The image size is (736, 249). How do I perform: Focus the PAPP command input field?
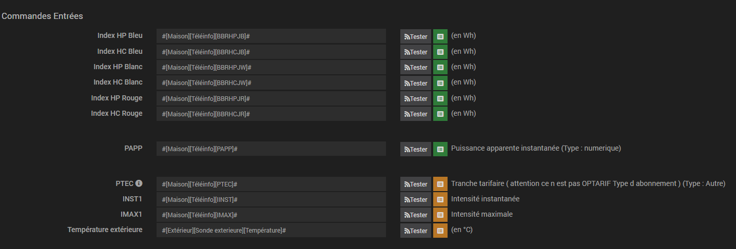(x=271, y=149)
